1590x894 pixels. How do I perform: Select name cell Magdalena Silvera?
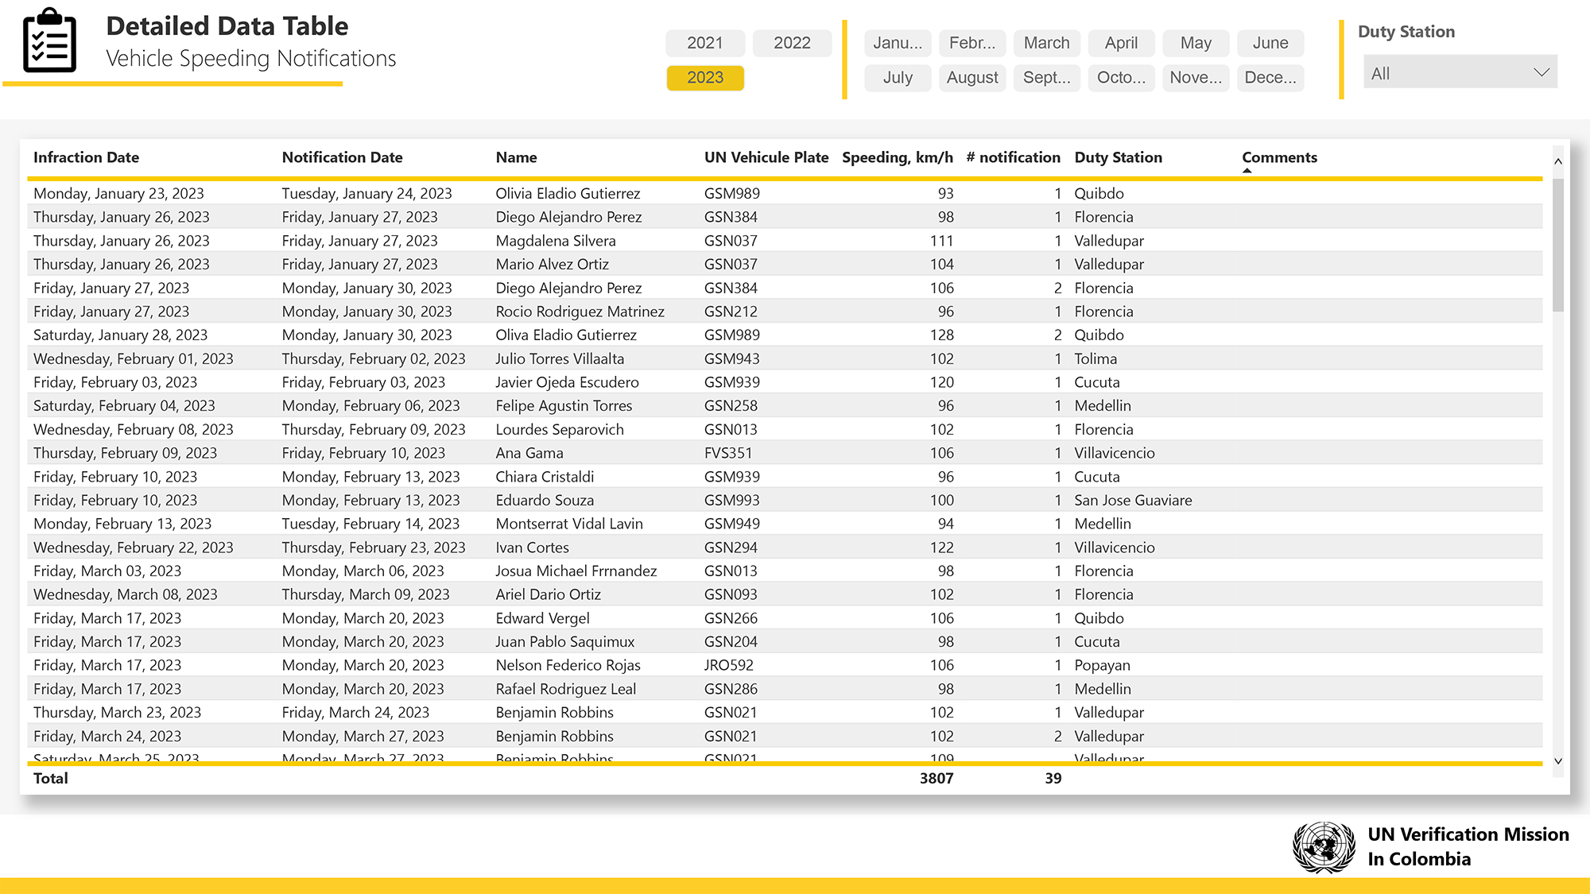click(x=556, y=241)
